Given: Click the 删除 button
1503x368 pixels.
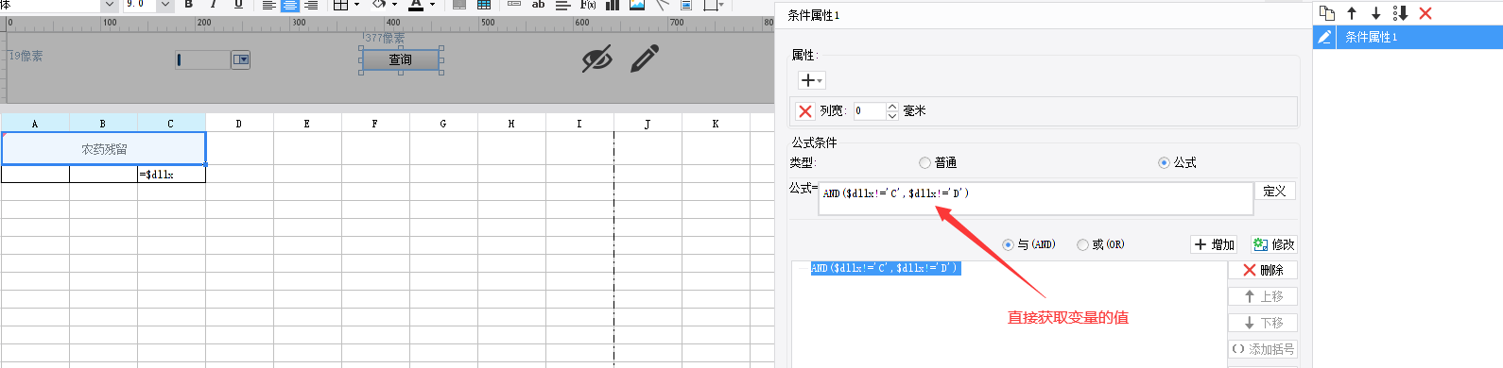Looking at the screenshot, I should tap(1263, 270).
